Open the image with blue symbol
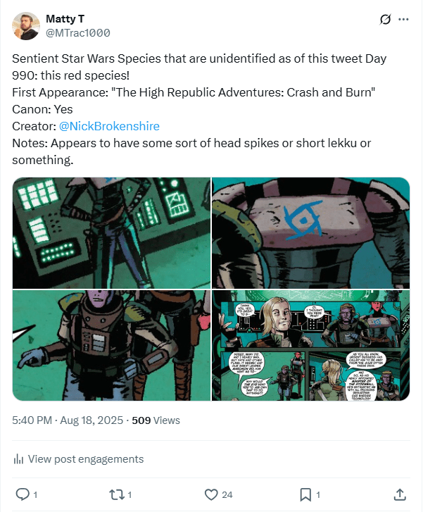This screenshot has width=423, height=512. click(x=310, y=232)
